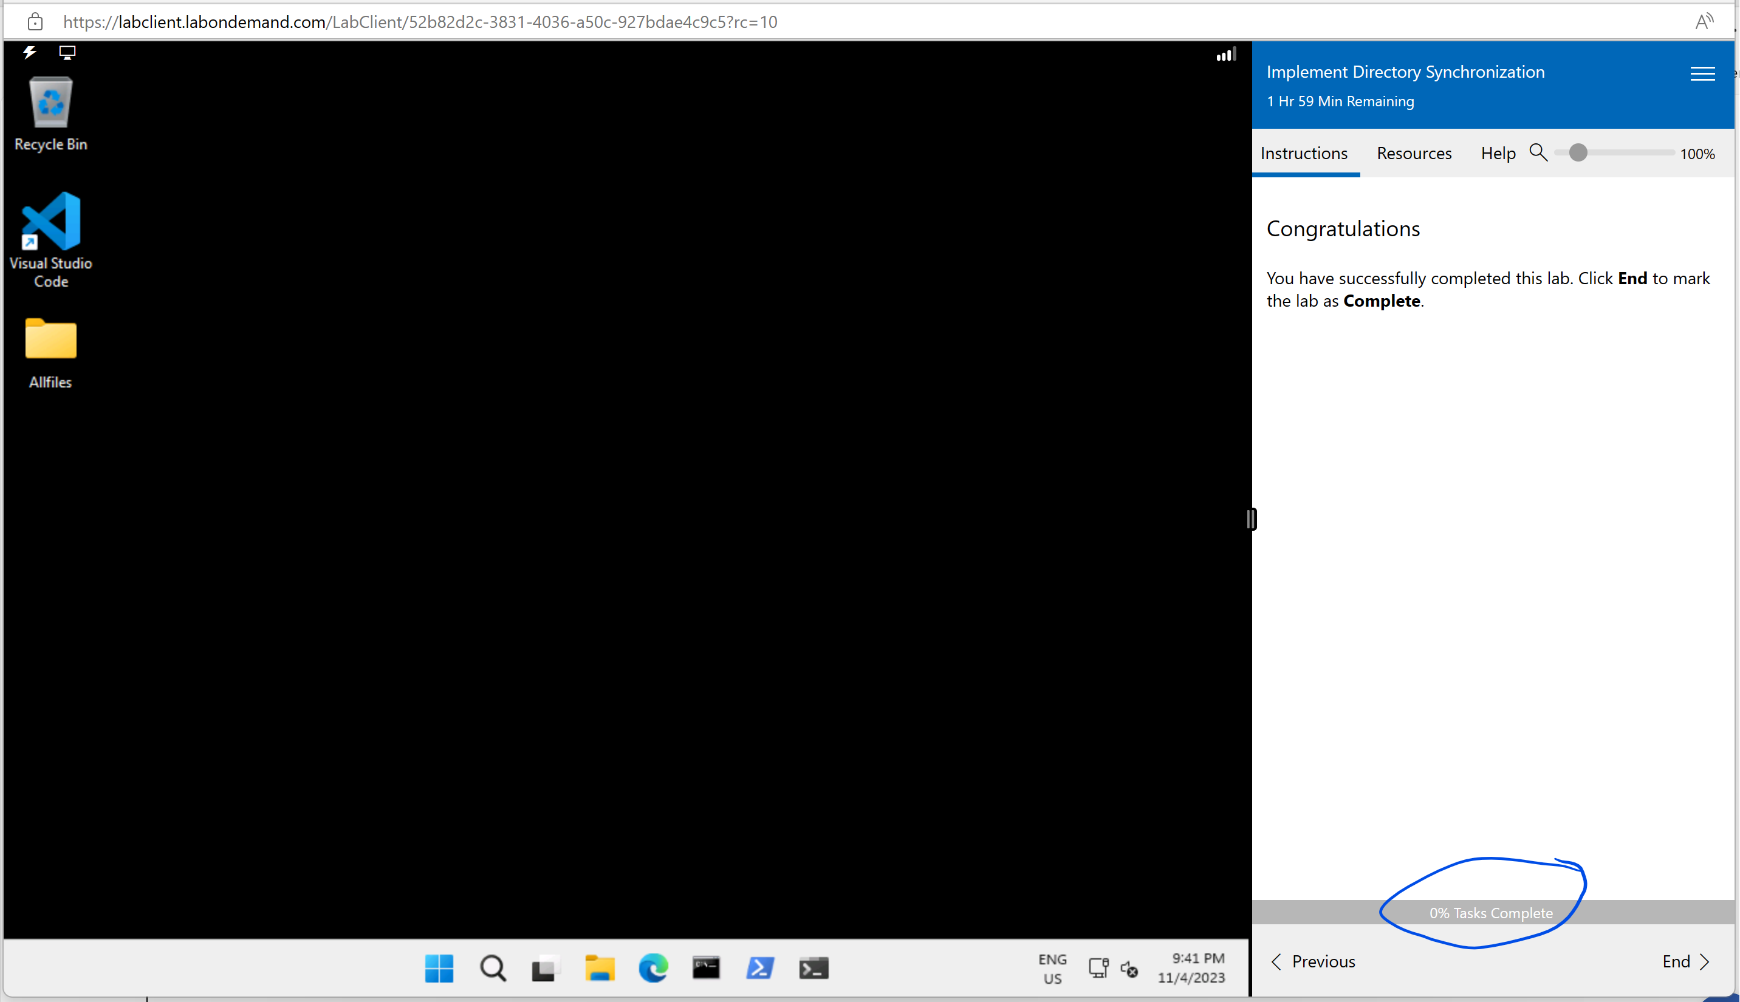Open the lab hamburger menu
This screenshot has width=1740, height=1002.
point(1703,73)
